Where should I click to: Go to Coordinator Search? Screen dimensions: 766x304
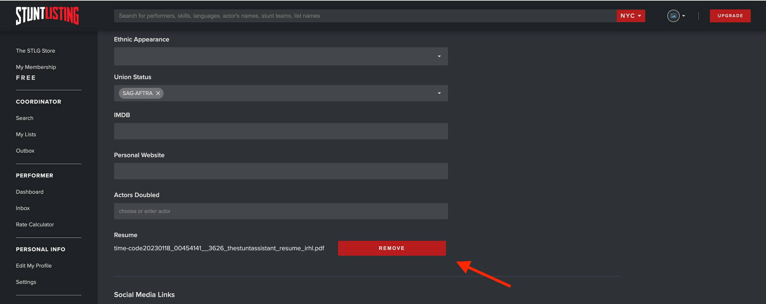click(25, 118)
